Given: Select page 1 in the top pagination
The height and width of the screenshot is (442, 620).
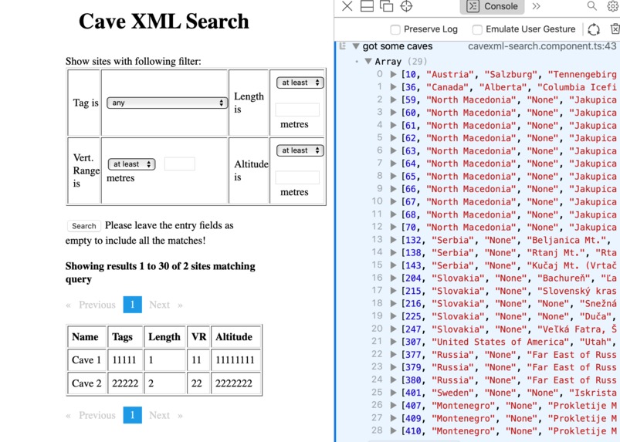Looking at the screenshot, I should [133, 305].
